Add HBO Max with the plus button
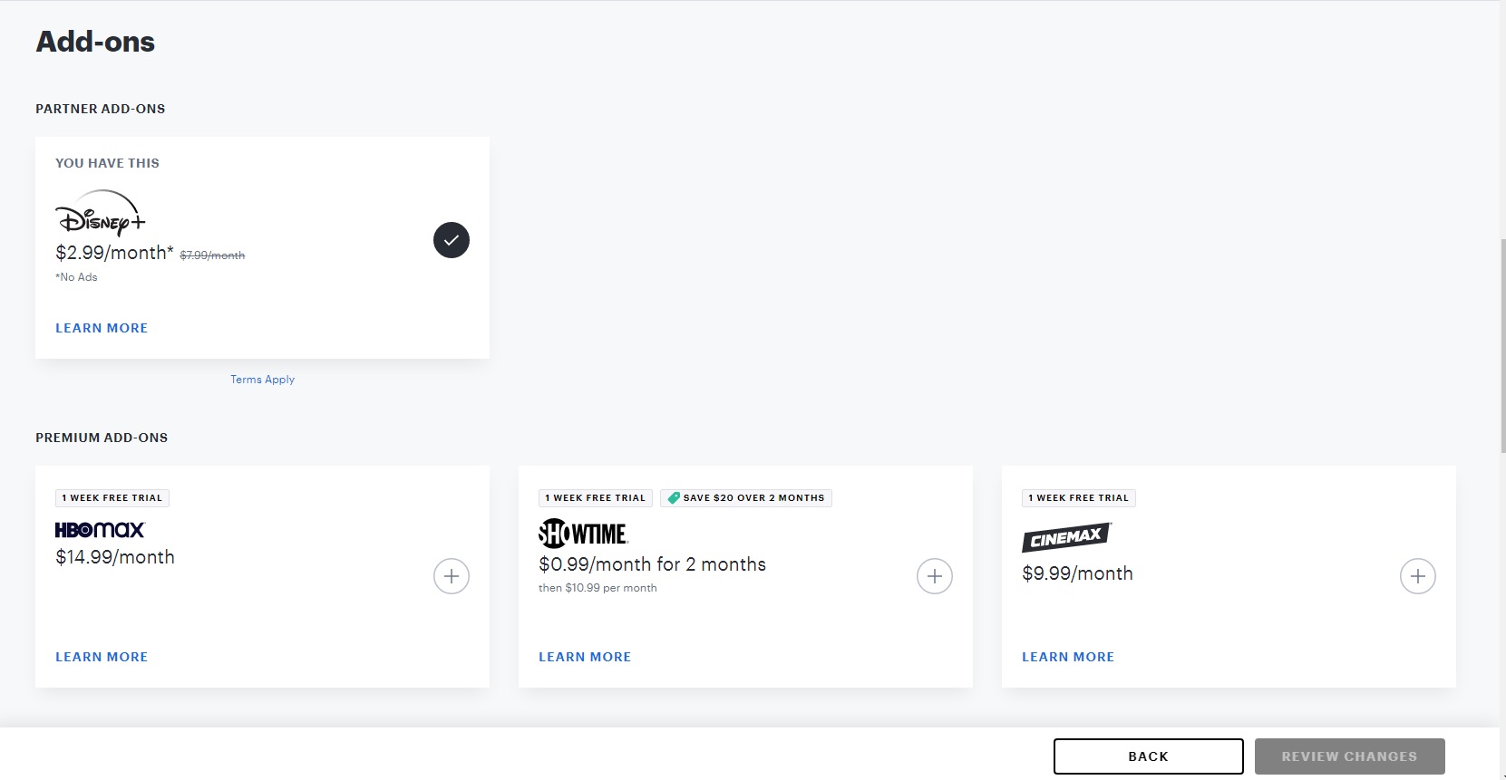This screenshot has width=1506, height=780. (452, 576)
